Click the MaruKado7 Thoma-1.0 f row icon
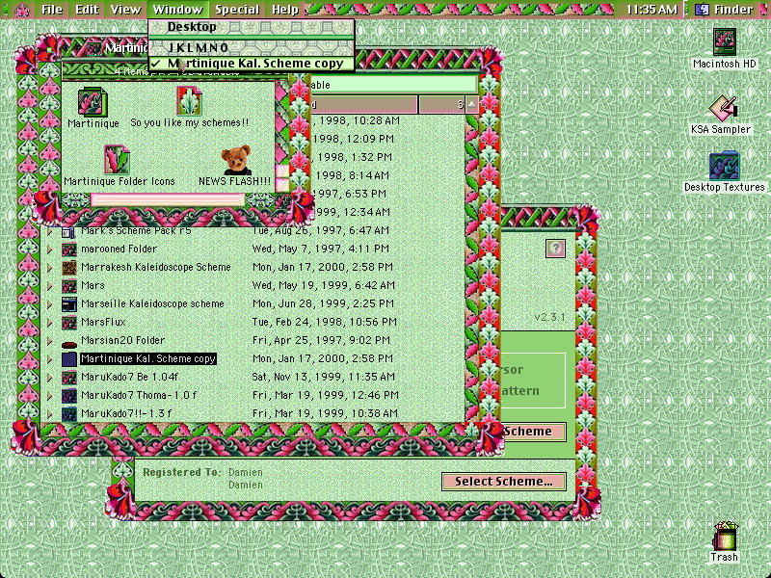This screenshot has width=771, height=578. (68, 396)
